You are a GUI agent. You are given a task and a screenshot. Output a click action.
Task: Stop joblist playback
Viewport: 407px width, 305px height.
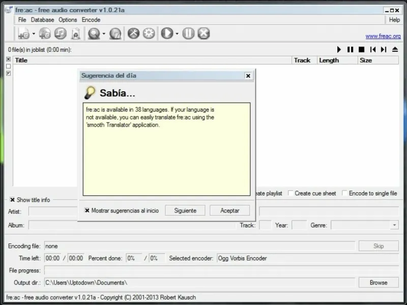pos(361,49)
